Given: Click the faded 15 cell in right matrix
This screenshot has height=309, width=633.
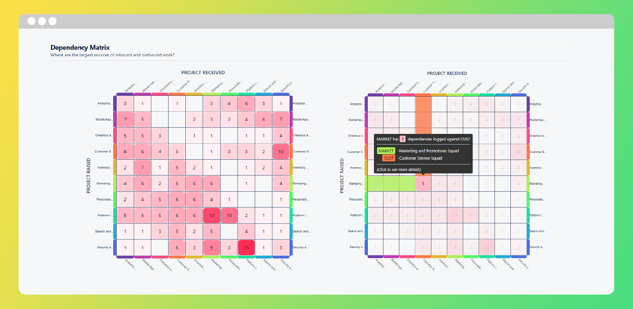Looking at the screenshot, I should (x=487, y=247).
